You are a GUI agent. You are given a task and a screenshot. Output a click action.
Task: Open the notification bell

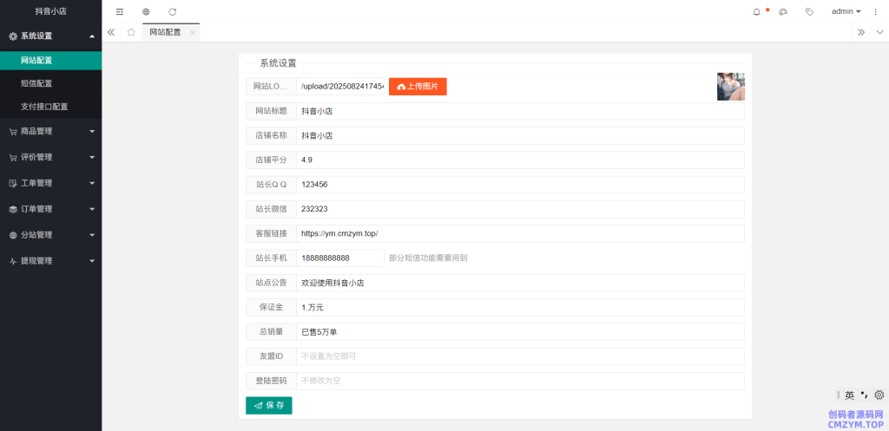click(x=756, y=11)
